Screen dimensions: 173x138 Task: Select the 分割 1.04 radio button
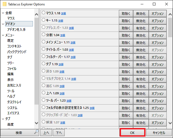(x=43, y=34)
